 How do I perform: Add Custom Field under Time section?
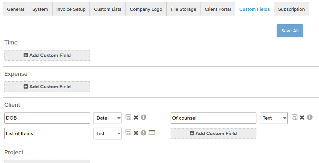[x=47, y=55]
